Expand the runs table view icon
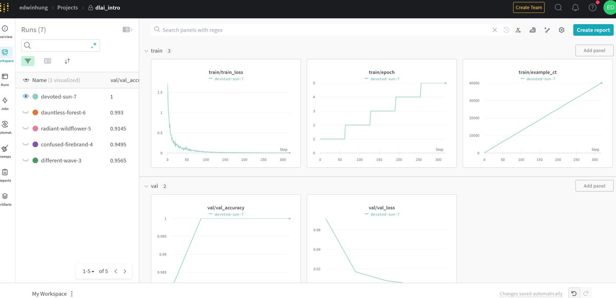The width and height of the screenshot is (616, 298). pyautogui.click(x=127, y=30)
